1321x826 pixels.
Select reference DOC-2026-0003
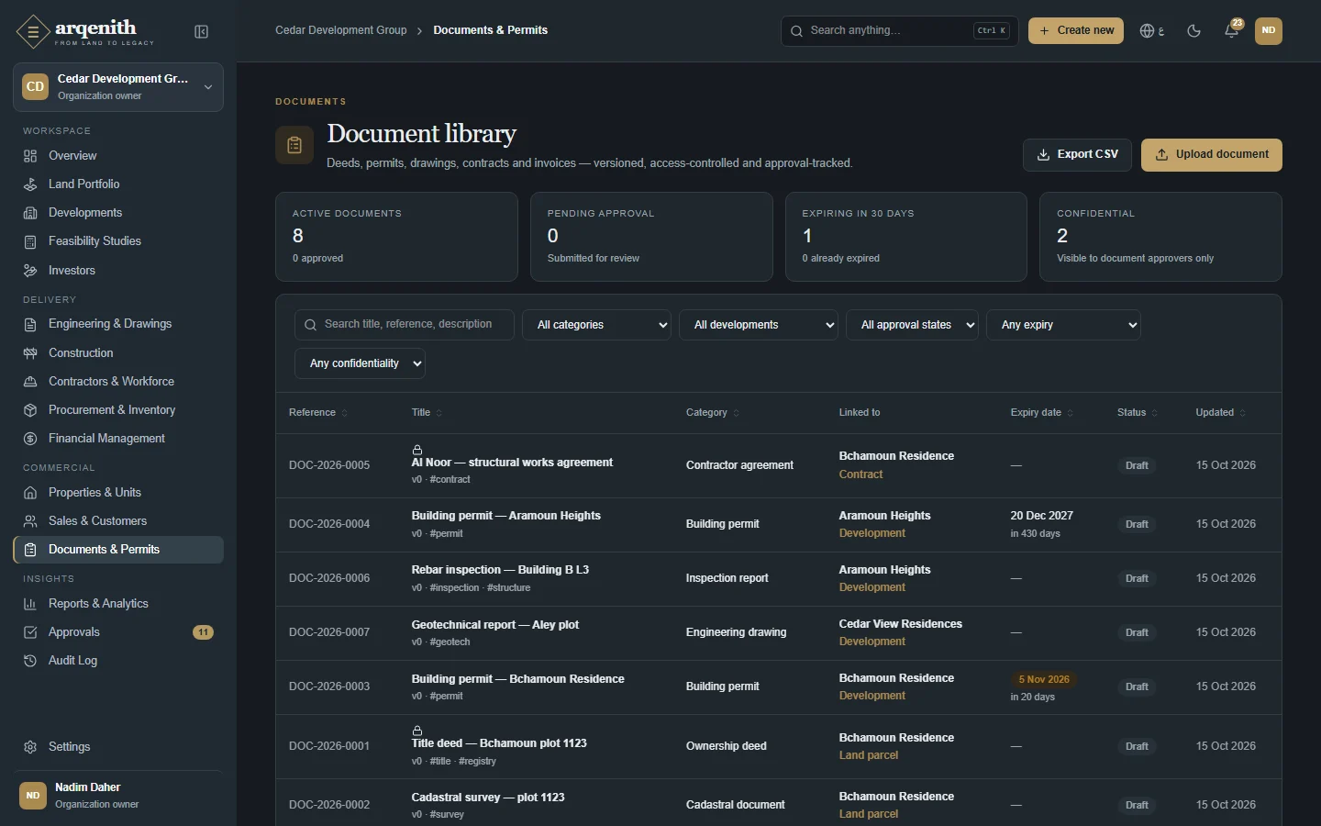329,686
